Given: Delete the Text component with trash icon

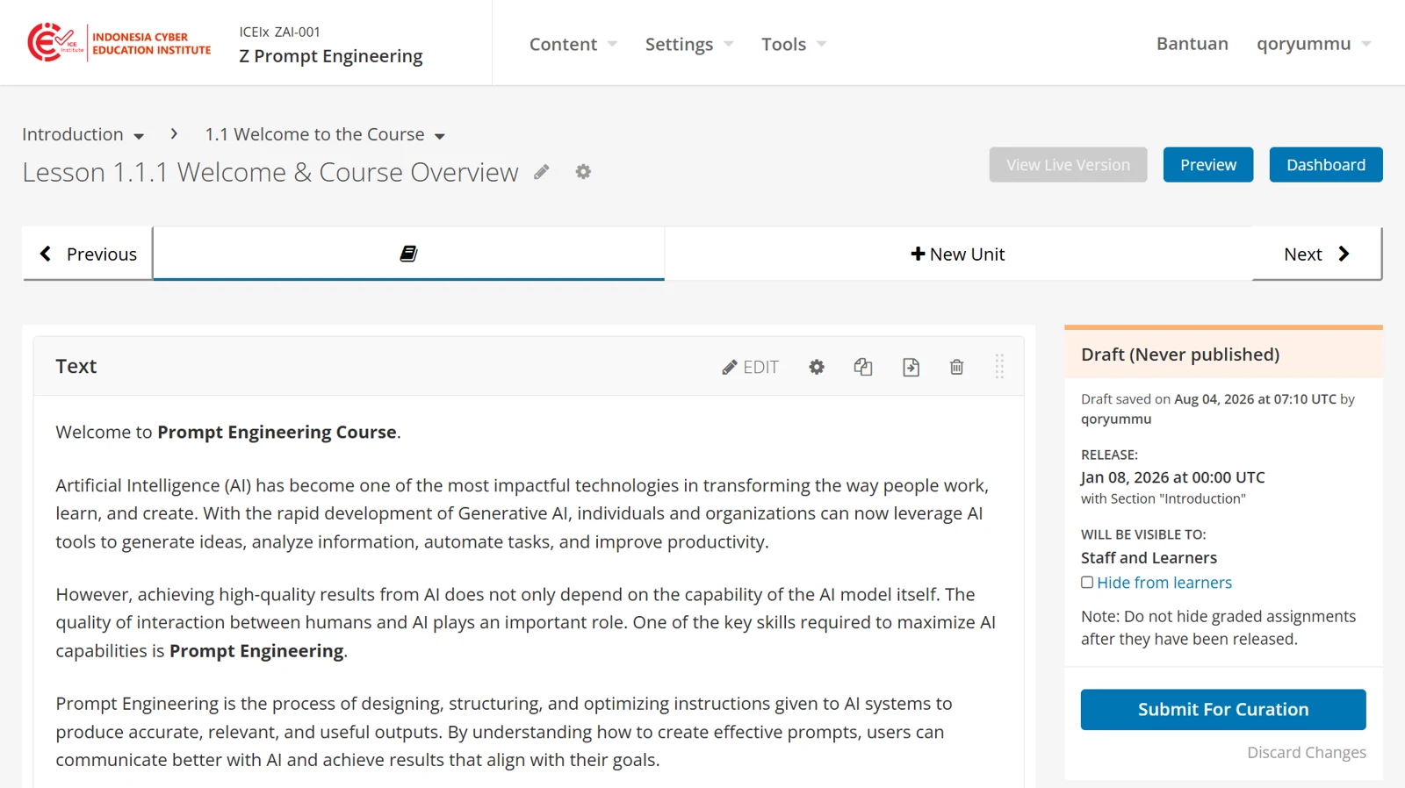Looking at the screenshot, I should (957, 367).
